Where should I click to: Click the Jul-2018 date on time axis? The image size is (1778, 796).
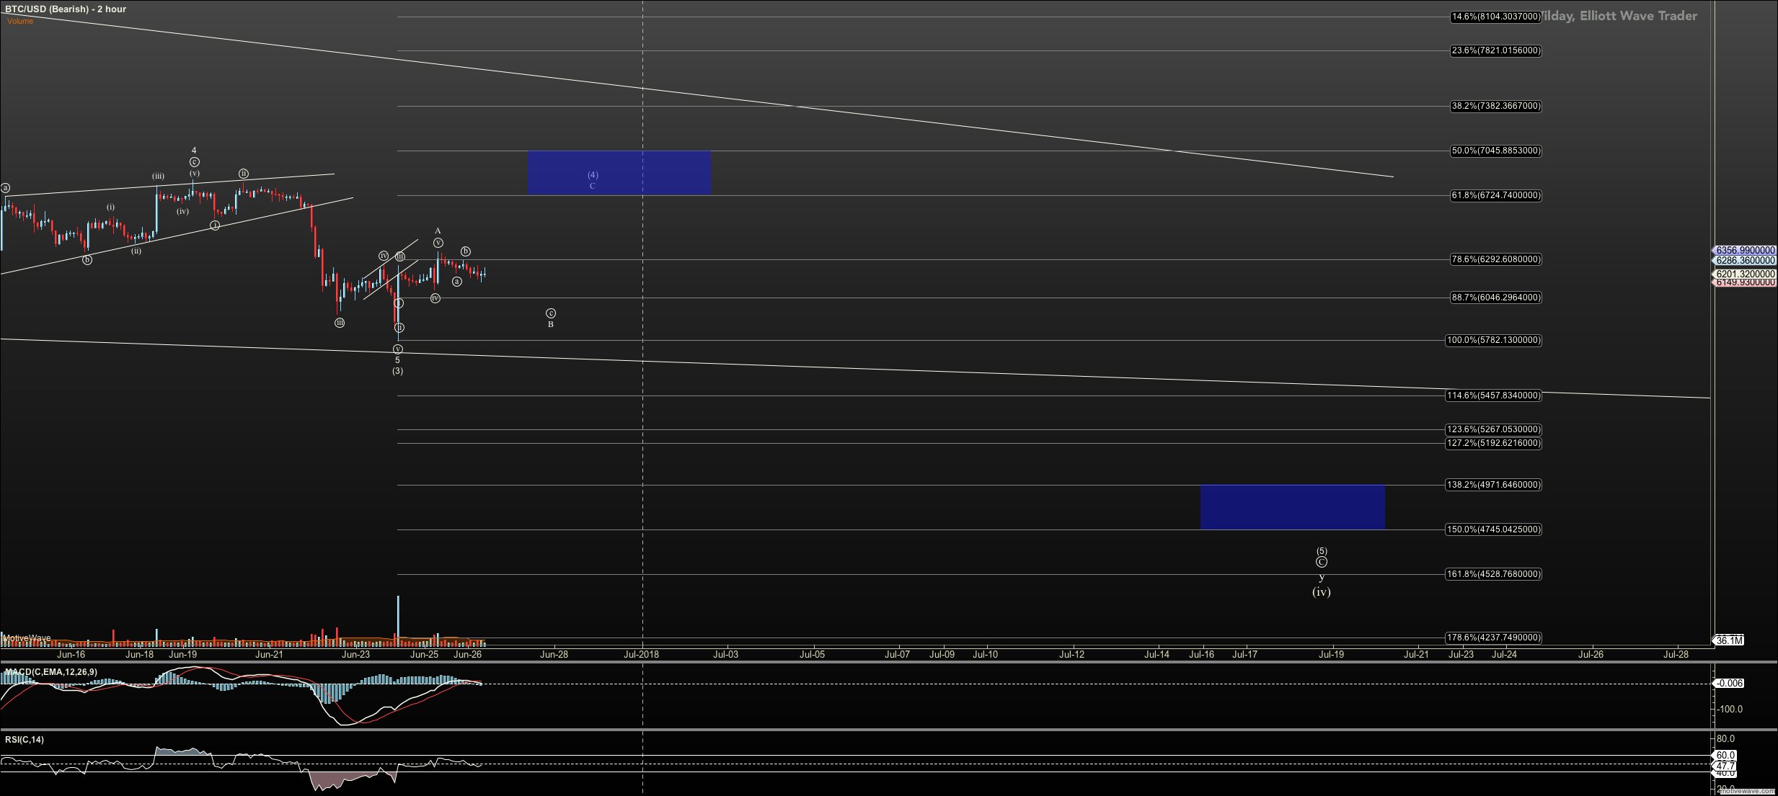tap(641, 655)
